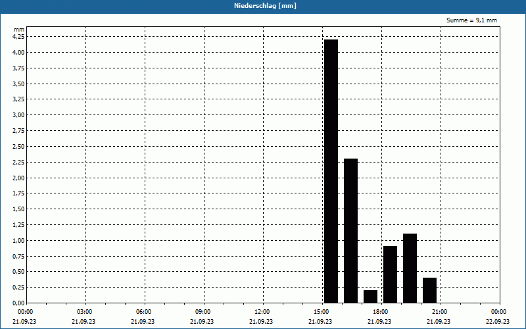Click the 18:00 time axis label

click(x=381, y=312)
